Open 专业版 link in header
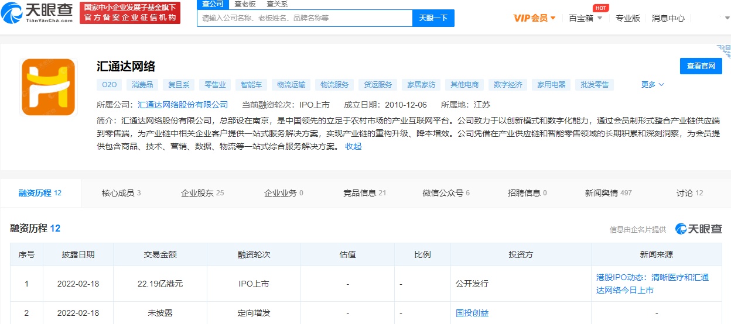731x324 pixels. click(x=627, y=18)
